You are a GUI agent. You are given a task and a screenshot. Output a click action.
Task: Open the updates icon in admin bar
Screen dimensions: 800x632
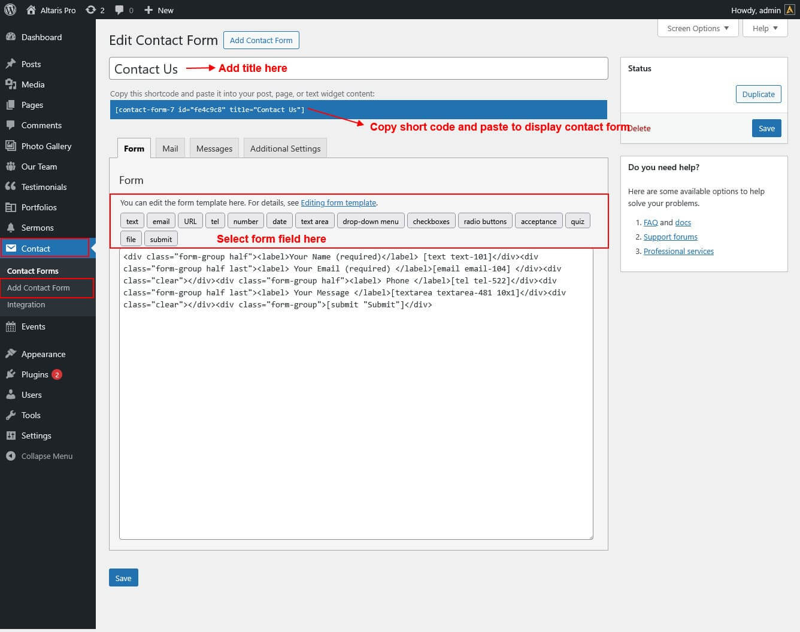(x=91, y=10)
